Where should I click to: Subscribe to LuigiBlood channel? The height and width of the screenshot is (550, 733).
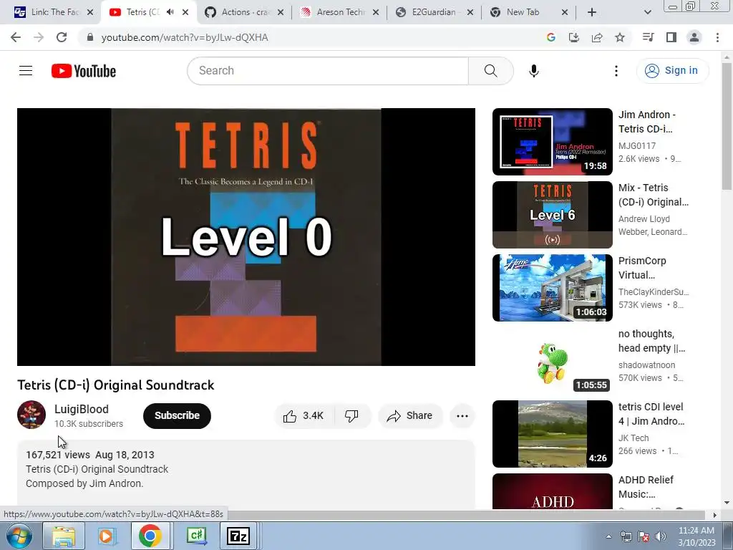click(178, 416)
